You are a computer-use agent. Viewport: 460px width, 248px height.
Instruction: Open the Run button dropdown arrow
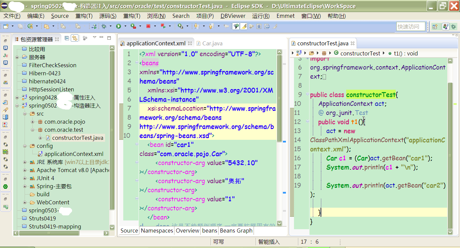pyautogui.click(x=125, y=26)
